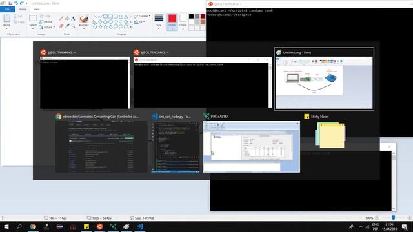Screen dimensions: 413x232
Task: Click the Undo arrow in Paint's title bar
Action: coord(15,3)
